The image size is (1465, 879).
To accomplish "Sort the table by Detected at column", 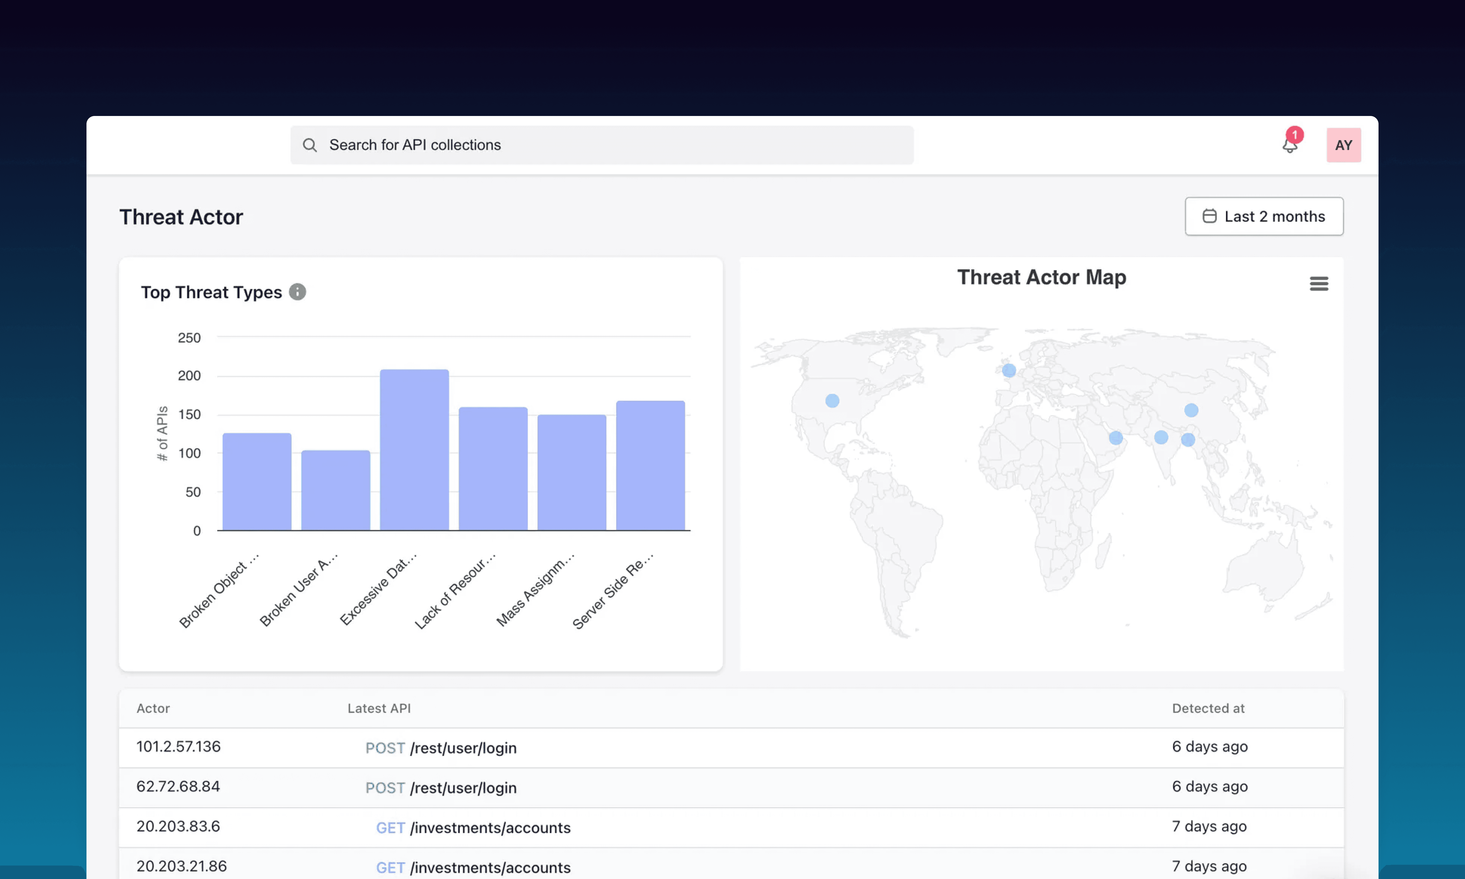I will [x=1209, y=708].
